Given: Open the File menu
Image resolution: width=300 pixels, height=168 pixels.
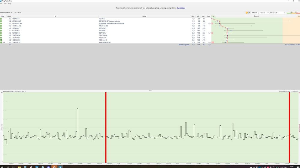Looking at the screenshot, I should 1,4.
